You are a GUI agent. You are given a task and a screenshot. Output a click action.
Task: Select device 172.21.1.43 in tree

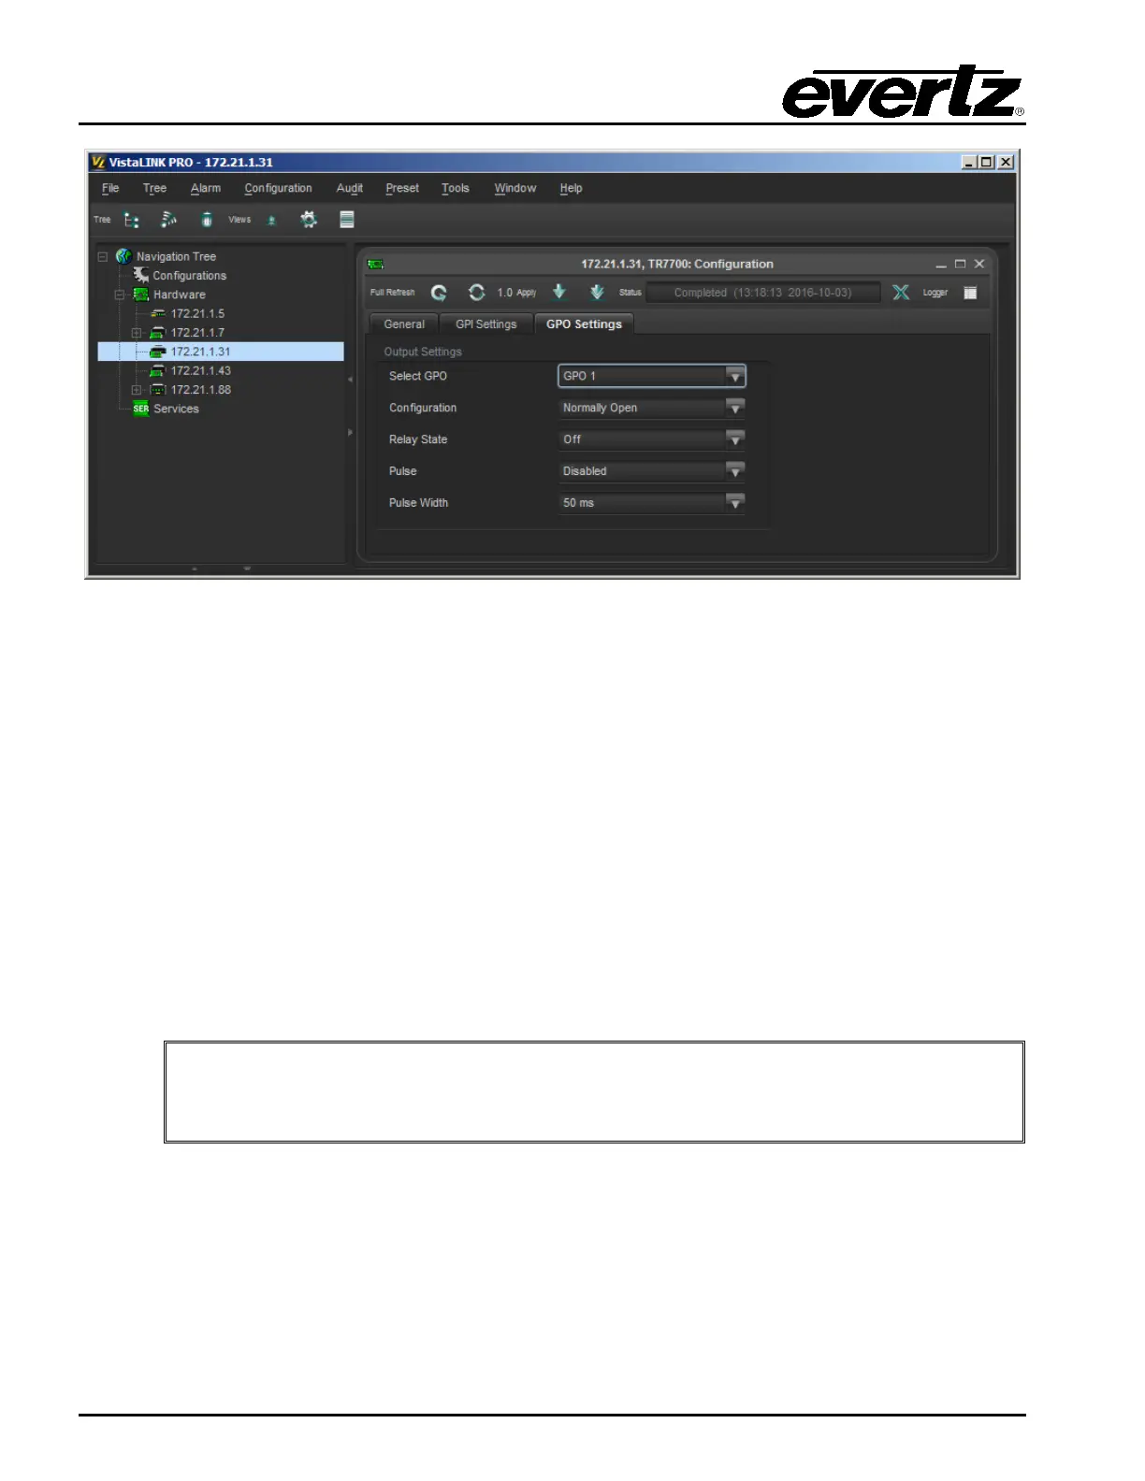click(x=200, y=371)
